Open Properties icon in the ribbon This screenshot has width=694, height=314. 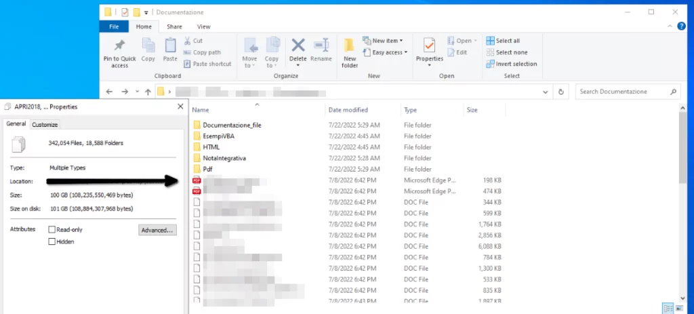[x=429, y=46]
